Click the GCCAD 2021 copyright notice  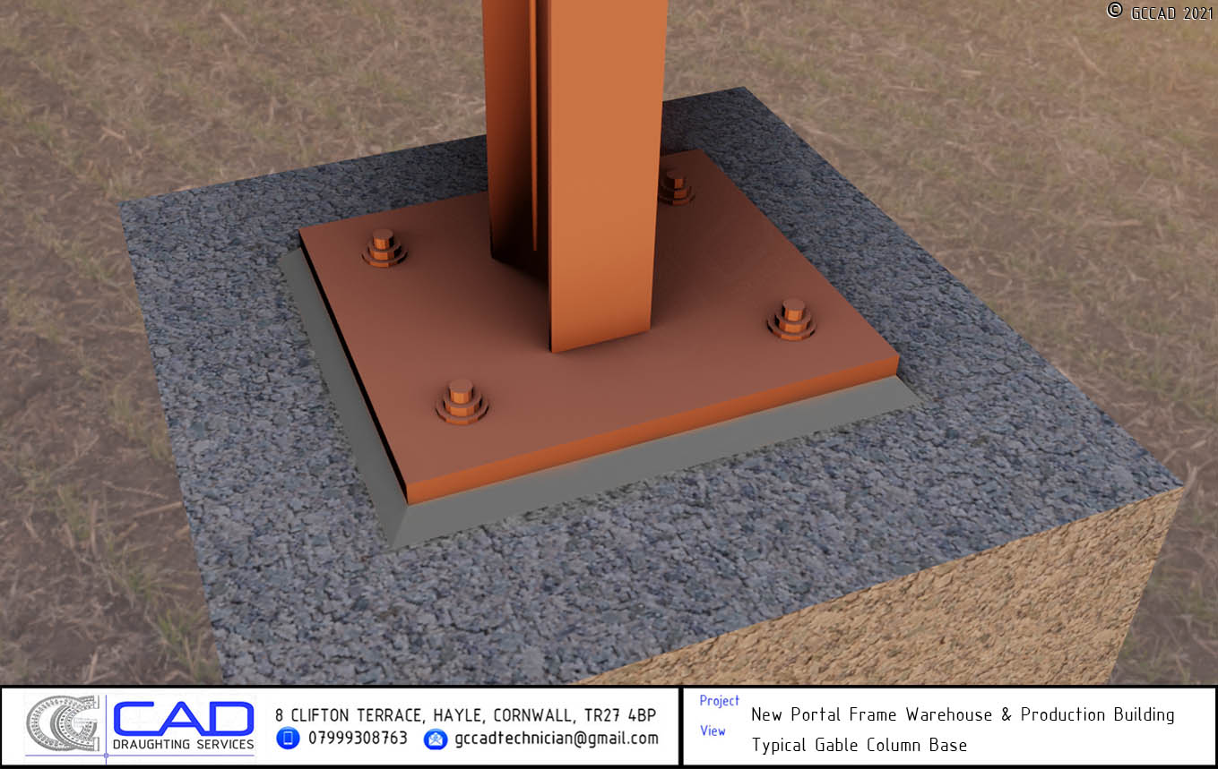pyautogui.click(x=1160, y=11)
